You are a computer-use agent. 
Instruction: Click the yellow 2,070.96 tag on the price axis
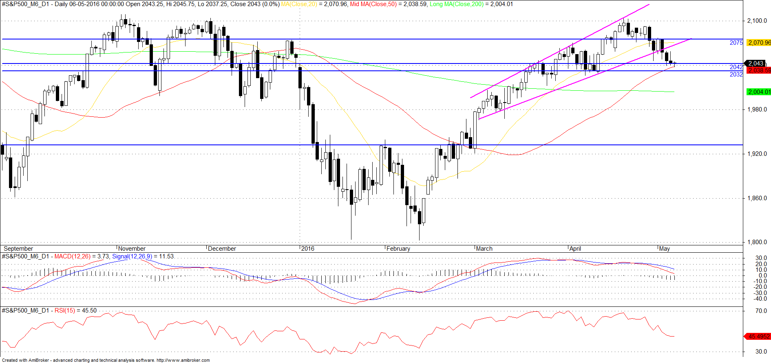point(759,43)
